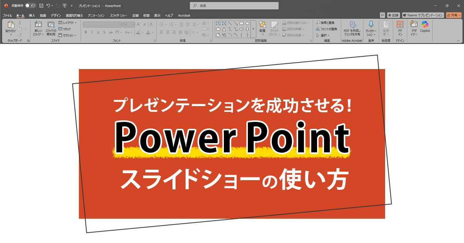The image size is (464, 243).
Task: Click the 貼り付け (Paste) clipboard icon
Action: click(11, 25)
